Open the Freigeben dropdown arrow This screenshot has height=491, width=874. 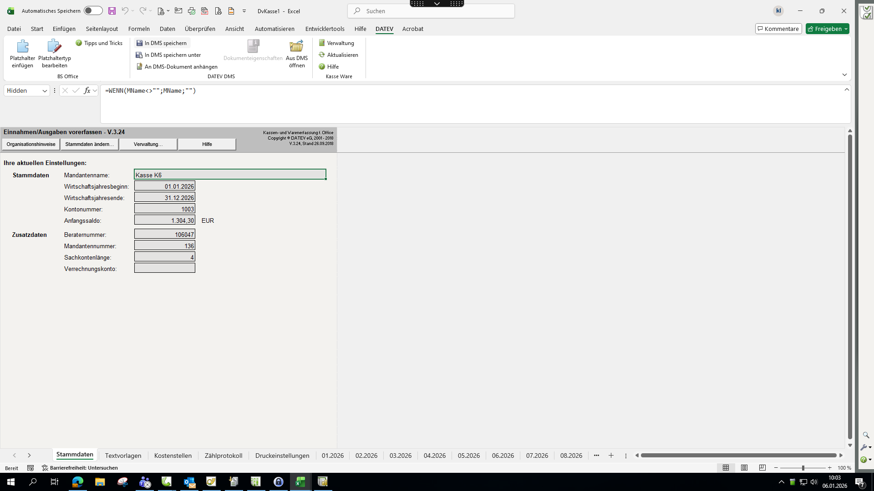tap(846, 29)
